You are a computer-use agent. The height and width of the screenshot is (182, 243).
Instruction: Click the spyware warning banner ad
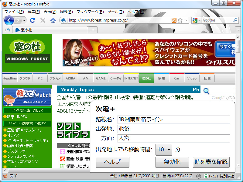coord(149,53)
